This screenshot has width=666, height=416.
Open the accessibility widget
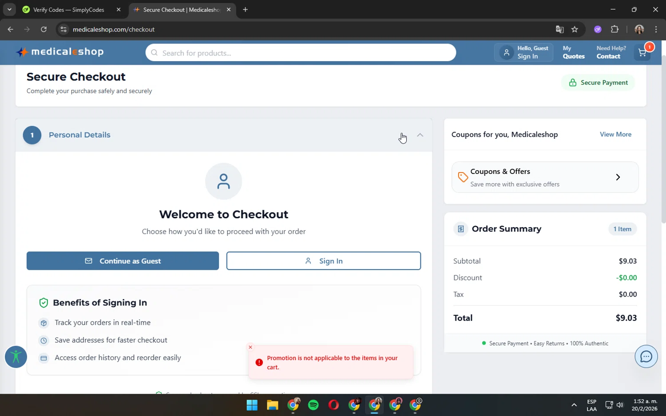point(16,357)
